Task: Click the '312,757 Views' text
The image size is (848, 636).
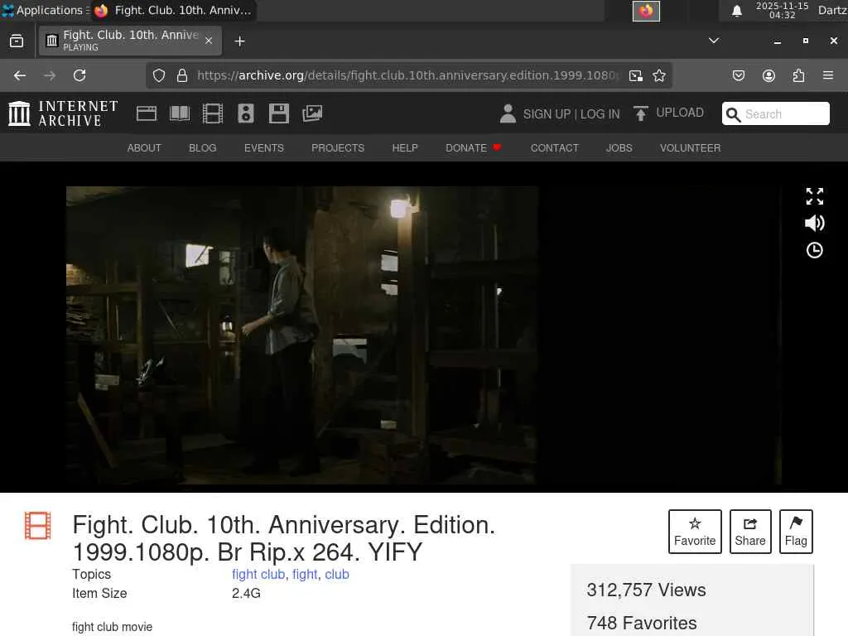Action: (x=646, y=590)
